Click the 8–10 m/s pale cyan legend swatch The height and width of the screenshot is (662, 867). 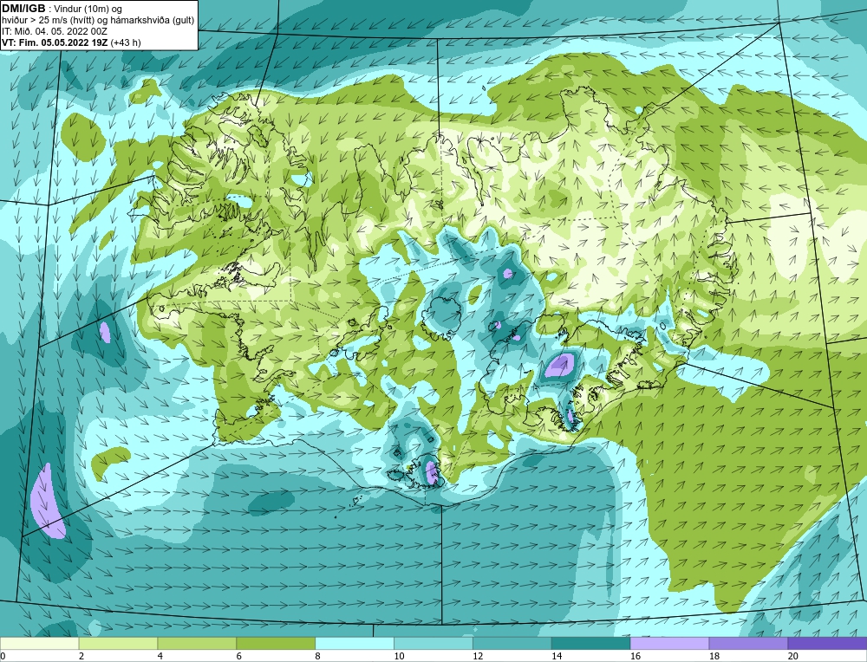coord(355,643)
